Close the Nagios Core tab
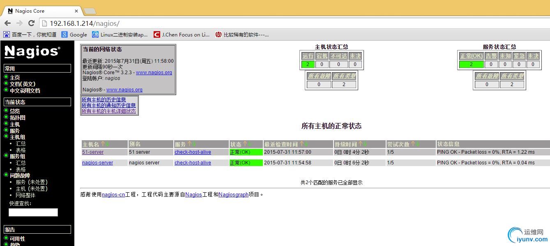This screenshot has height=246, width=550. pos(76,11)
